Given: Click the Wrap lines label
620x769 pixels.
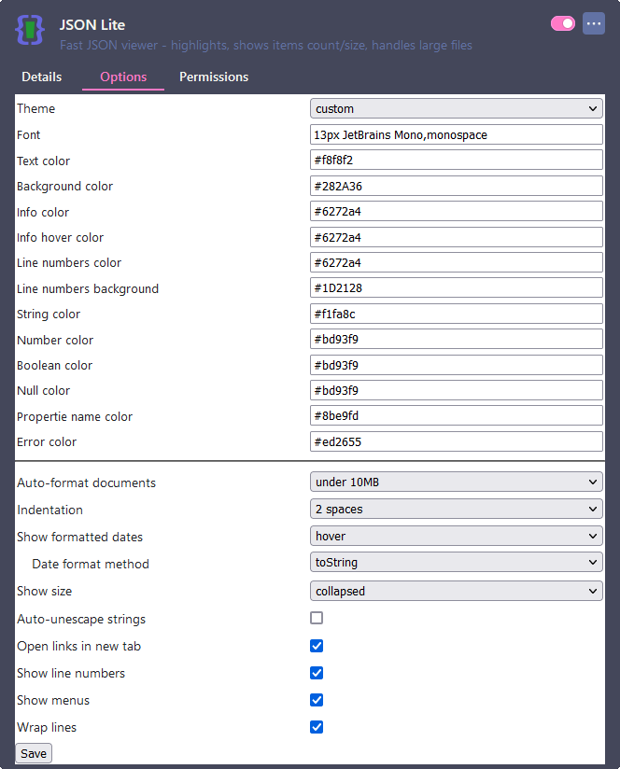Looking at the screenshot, I should click(x=47, y=727).
